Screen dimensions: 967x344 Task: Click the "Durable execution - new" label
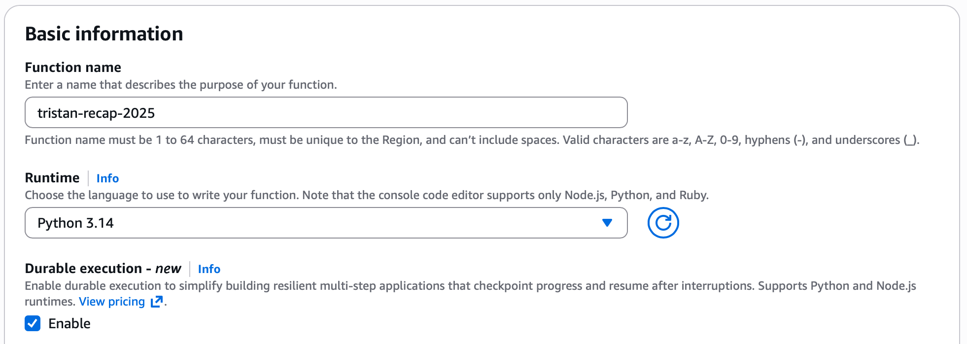click(x=103, y=268)
